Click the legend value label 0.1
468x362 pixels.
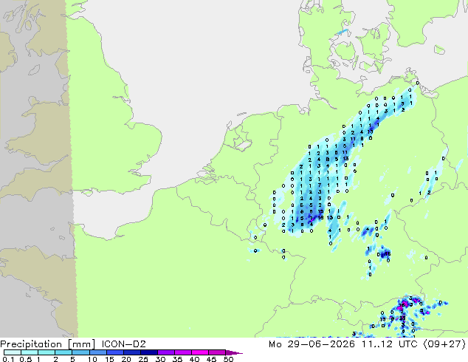pyautogui.click(x=8, y=359)
